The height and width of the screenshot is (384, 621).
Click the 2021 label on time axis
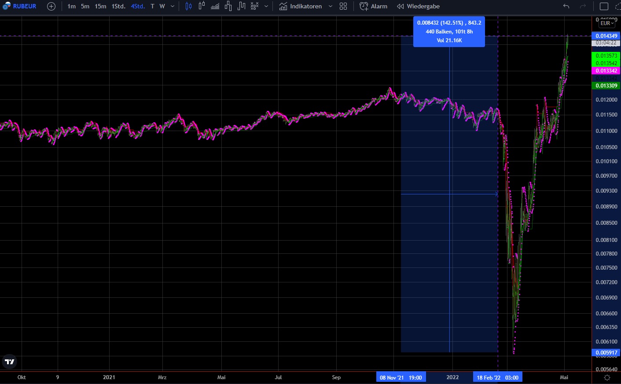pos(109,377)
